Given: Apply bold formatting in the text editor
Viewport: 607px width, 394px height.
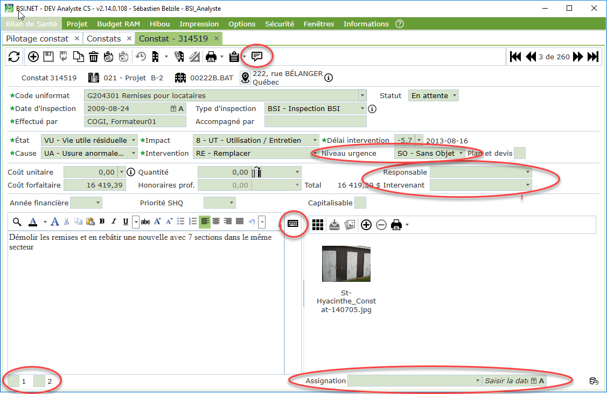Looking at the screenshot, I should 102,222.
